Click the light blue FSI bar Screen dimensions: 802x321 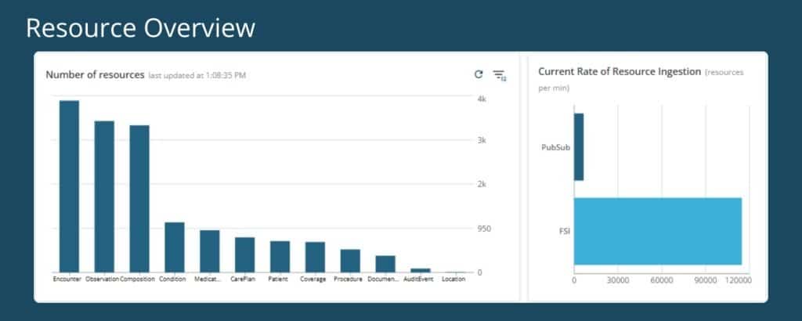click(658, 231)
